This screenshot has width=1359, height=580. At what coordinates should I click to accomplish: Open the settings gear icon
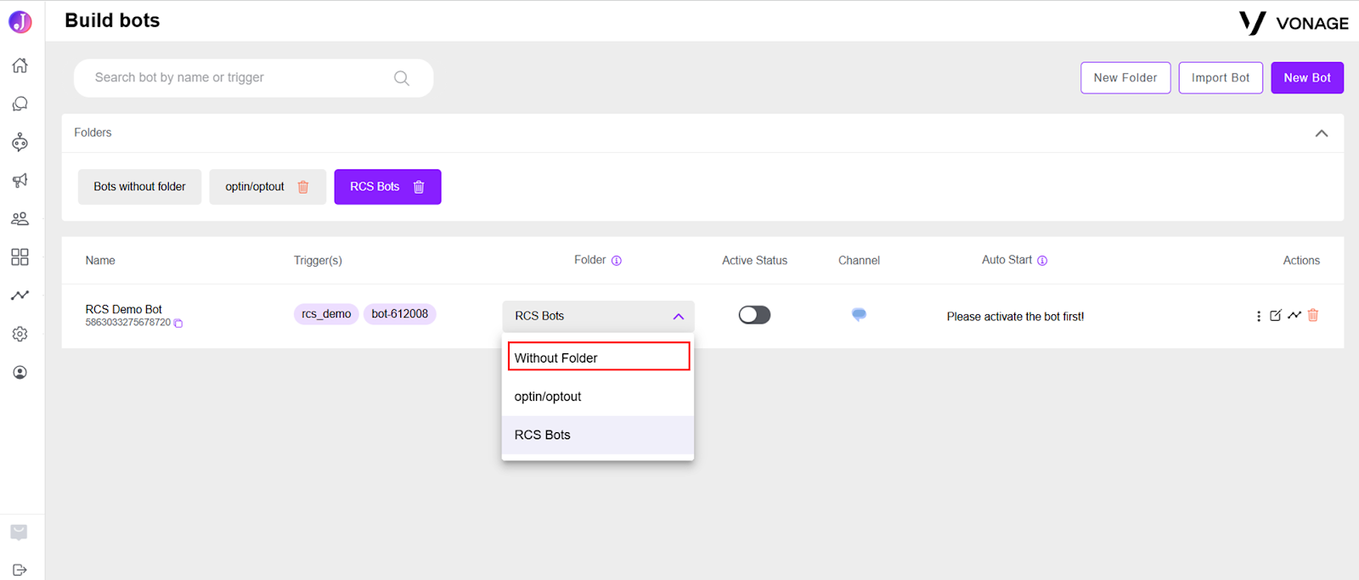click(20, 334)
